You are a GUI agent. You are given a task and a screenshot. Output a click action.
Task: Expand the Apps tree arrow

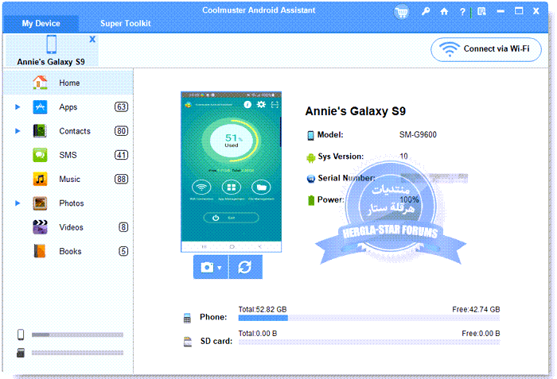18,106
